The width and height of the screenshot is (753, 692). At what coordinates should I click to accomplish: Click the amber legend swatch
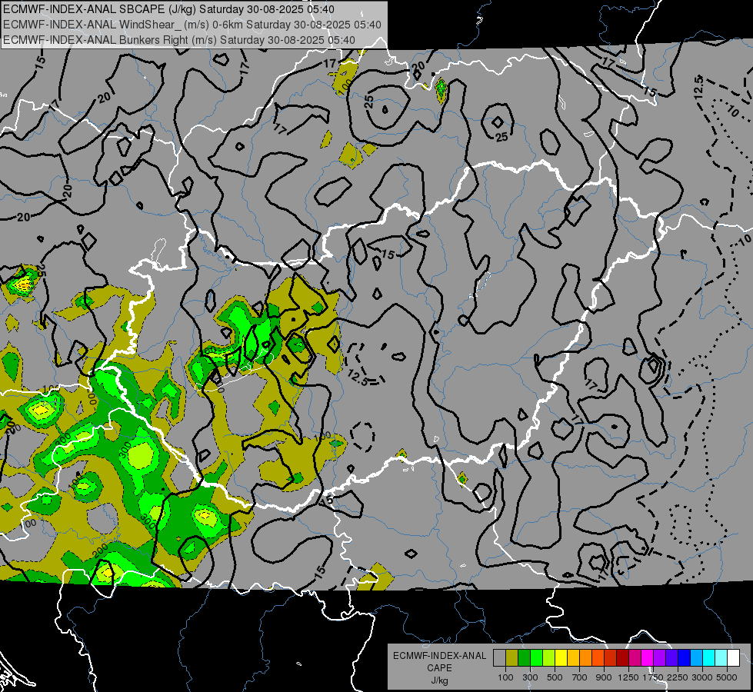[x=573, y=658]
